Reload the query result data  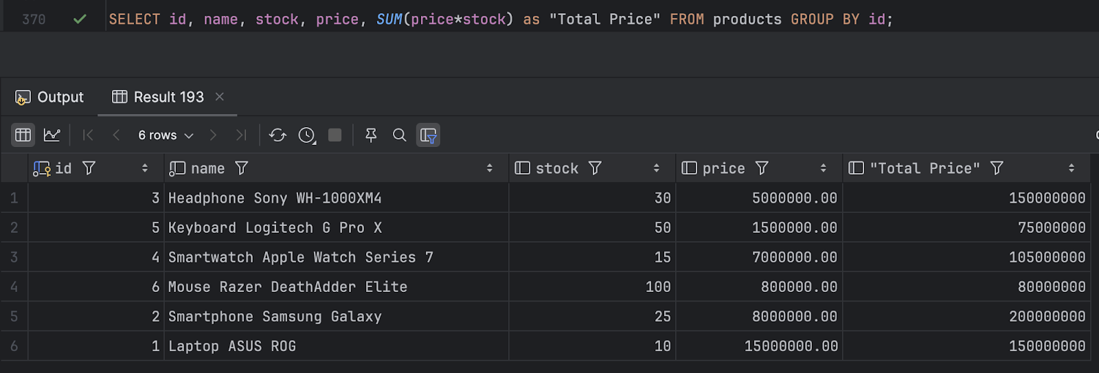pyautogui.click(x=277, y=135)
